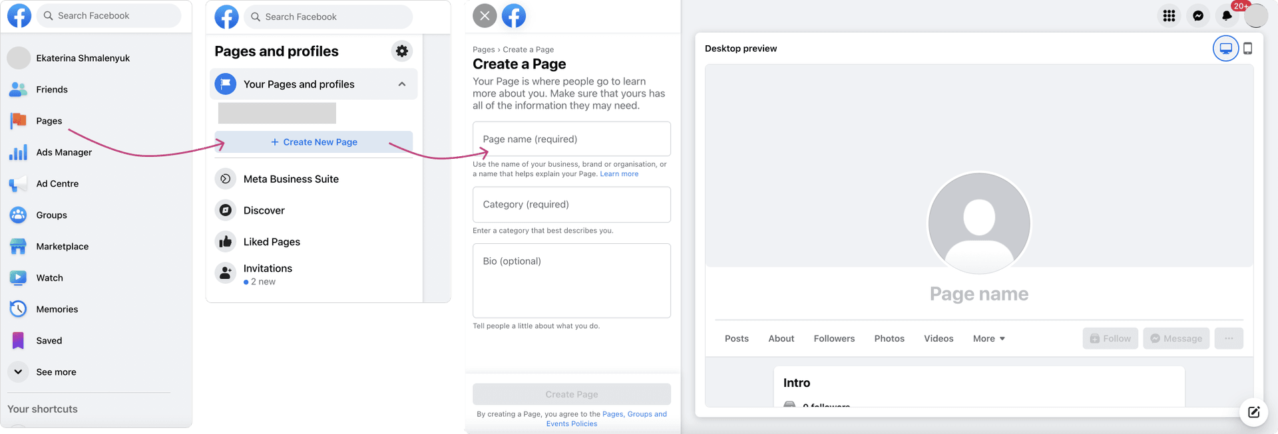
Task: Open the Learn more link
Action: coord(619,174)
